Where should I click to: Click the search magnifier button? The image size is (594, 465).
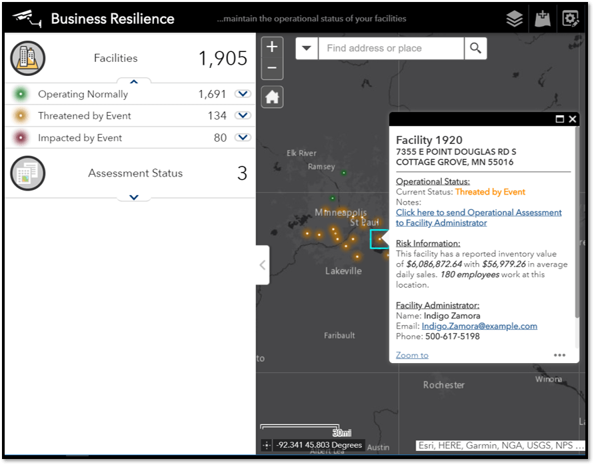tap(475, 48)
